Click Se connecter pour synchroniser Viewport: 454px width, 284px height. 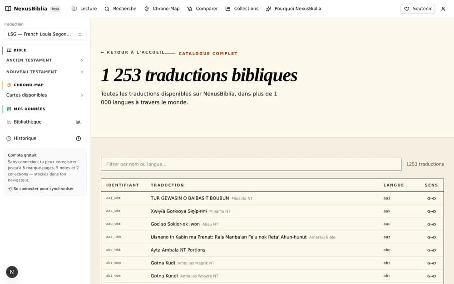41,189
